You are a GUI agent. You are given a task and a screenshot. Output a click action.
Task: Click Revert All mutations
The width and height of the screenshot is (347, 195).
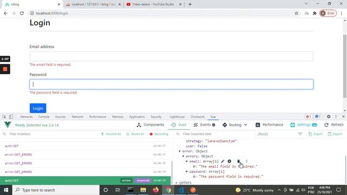135,134
